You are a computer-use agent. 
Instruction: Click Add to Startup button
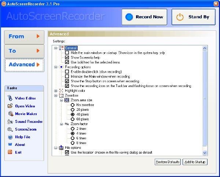point(195,162)
